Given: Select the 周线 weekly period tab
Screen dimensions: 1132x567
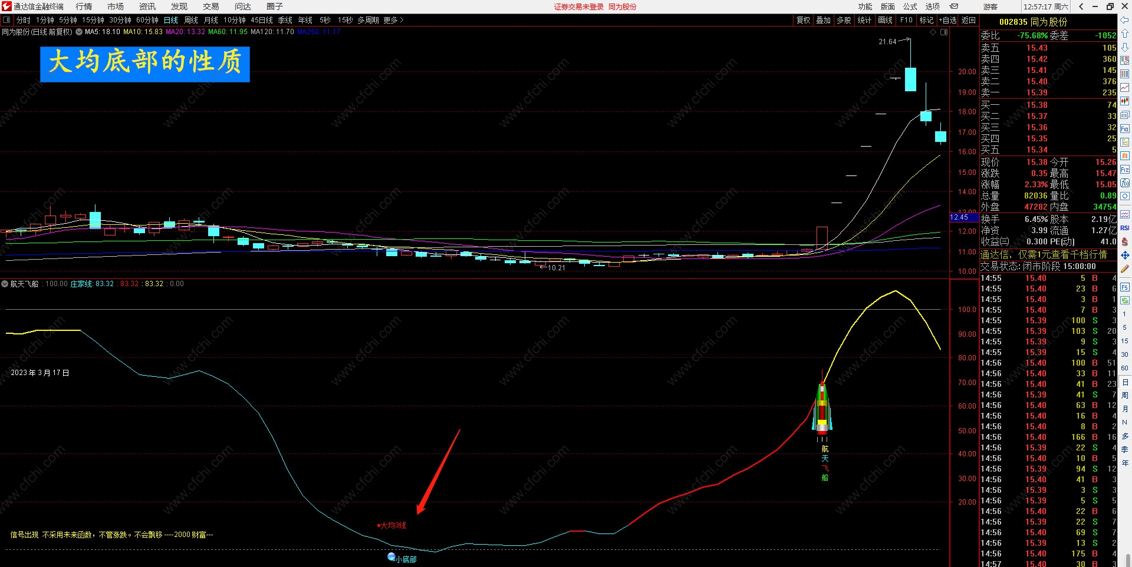Looking at the screenshot, I should click(191, 20).
